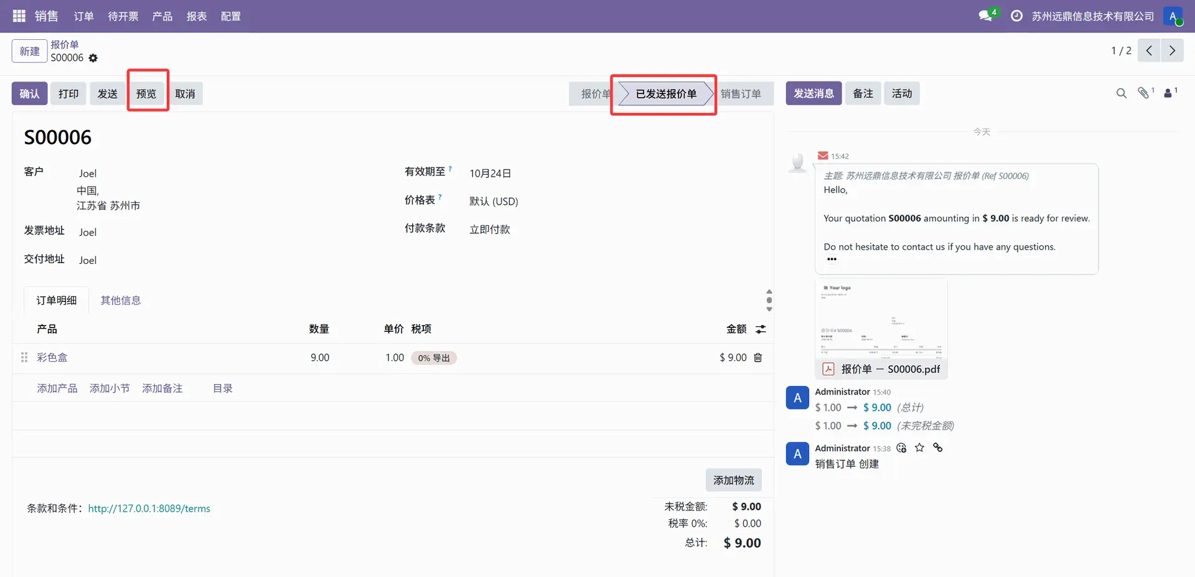
Task: Click the activities clock icon in navbar
Action: click(x=1016, y=16)
